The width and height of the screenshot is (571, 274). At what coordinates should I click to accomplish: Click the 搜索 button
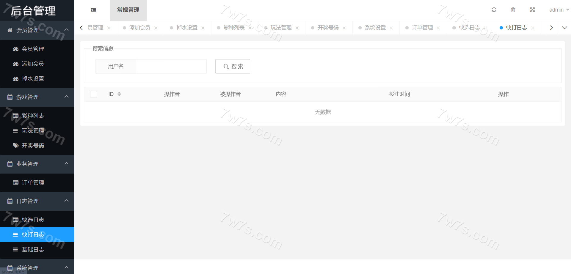233,67
